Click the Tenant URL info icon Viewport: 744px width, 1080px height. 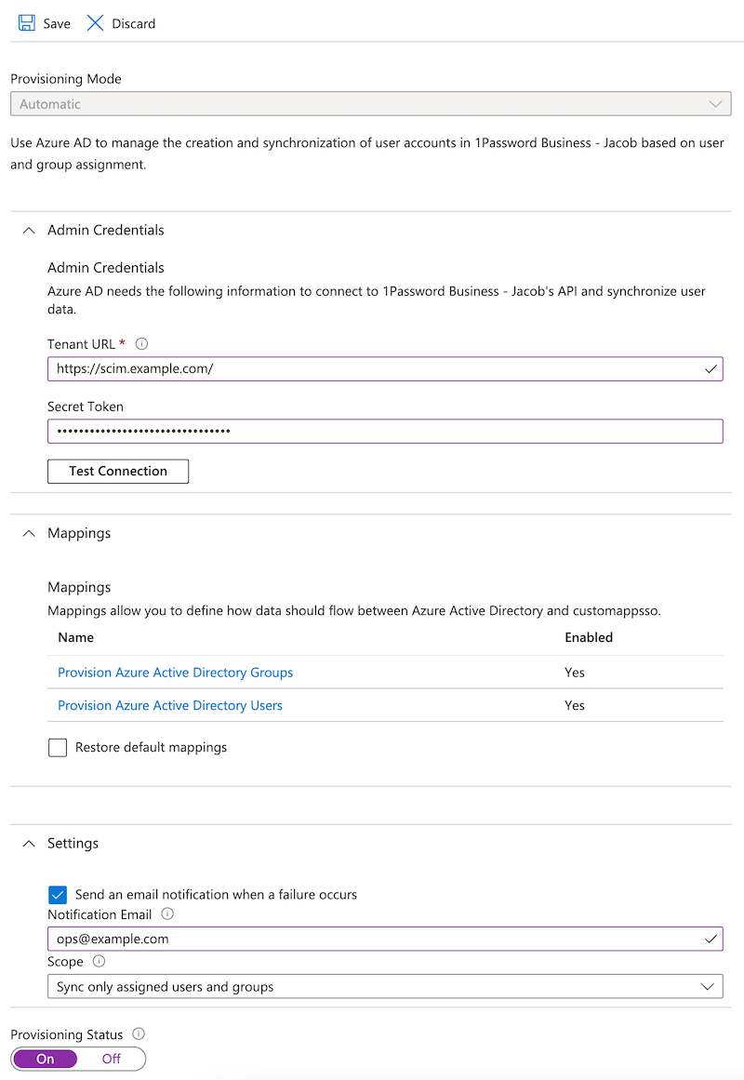(x=142, y=343)
